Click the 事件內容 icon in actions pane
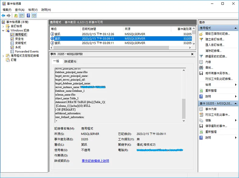Screen dimensions: 239x178 [x=201, y=109]
